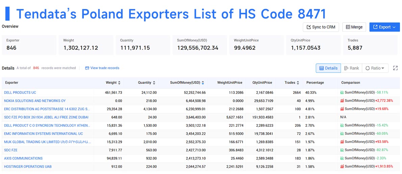This screenshot has height=174, width=402.
Task: Click the Comparison column header
Action: click(350, 83)
